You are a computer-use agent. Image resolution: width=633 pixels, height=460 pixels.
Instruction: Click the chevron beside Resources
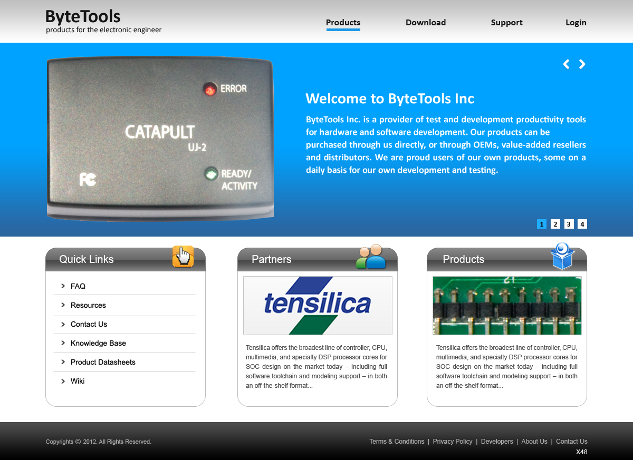[x=63, y=305]
